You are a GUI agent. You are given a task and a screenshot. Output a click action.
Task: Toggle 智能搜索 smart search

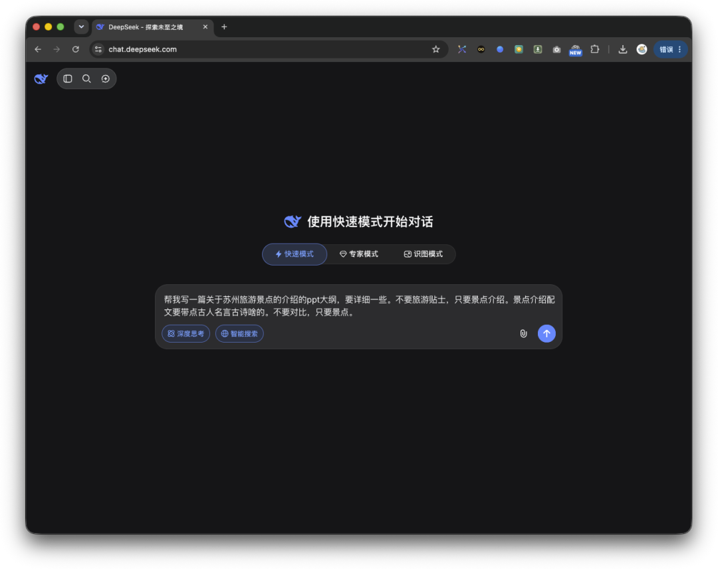(239, 333)
